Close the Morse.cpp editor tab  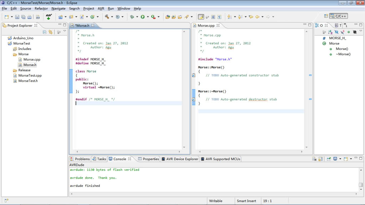(218, 25)
